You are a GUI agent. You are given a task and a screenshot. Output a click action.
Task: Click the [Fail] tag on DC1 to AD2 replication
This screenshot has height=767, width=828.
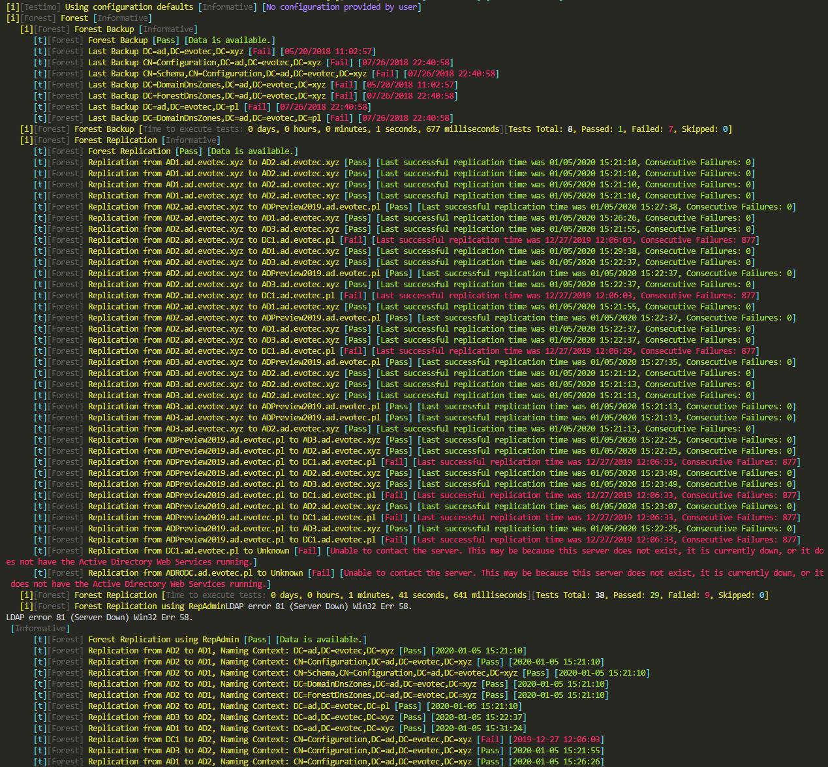pyautogui.click(x=489, y=740)
